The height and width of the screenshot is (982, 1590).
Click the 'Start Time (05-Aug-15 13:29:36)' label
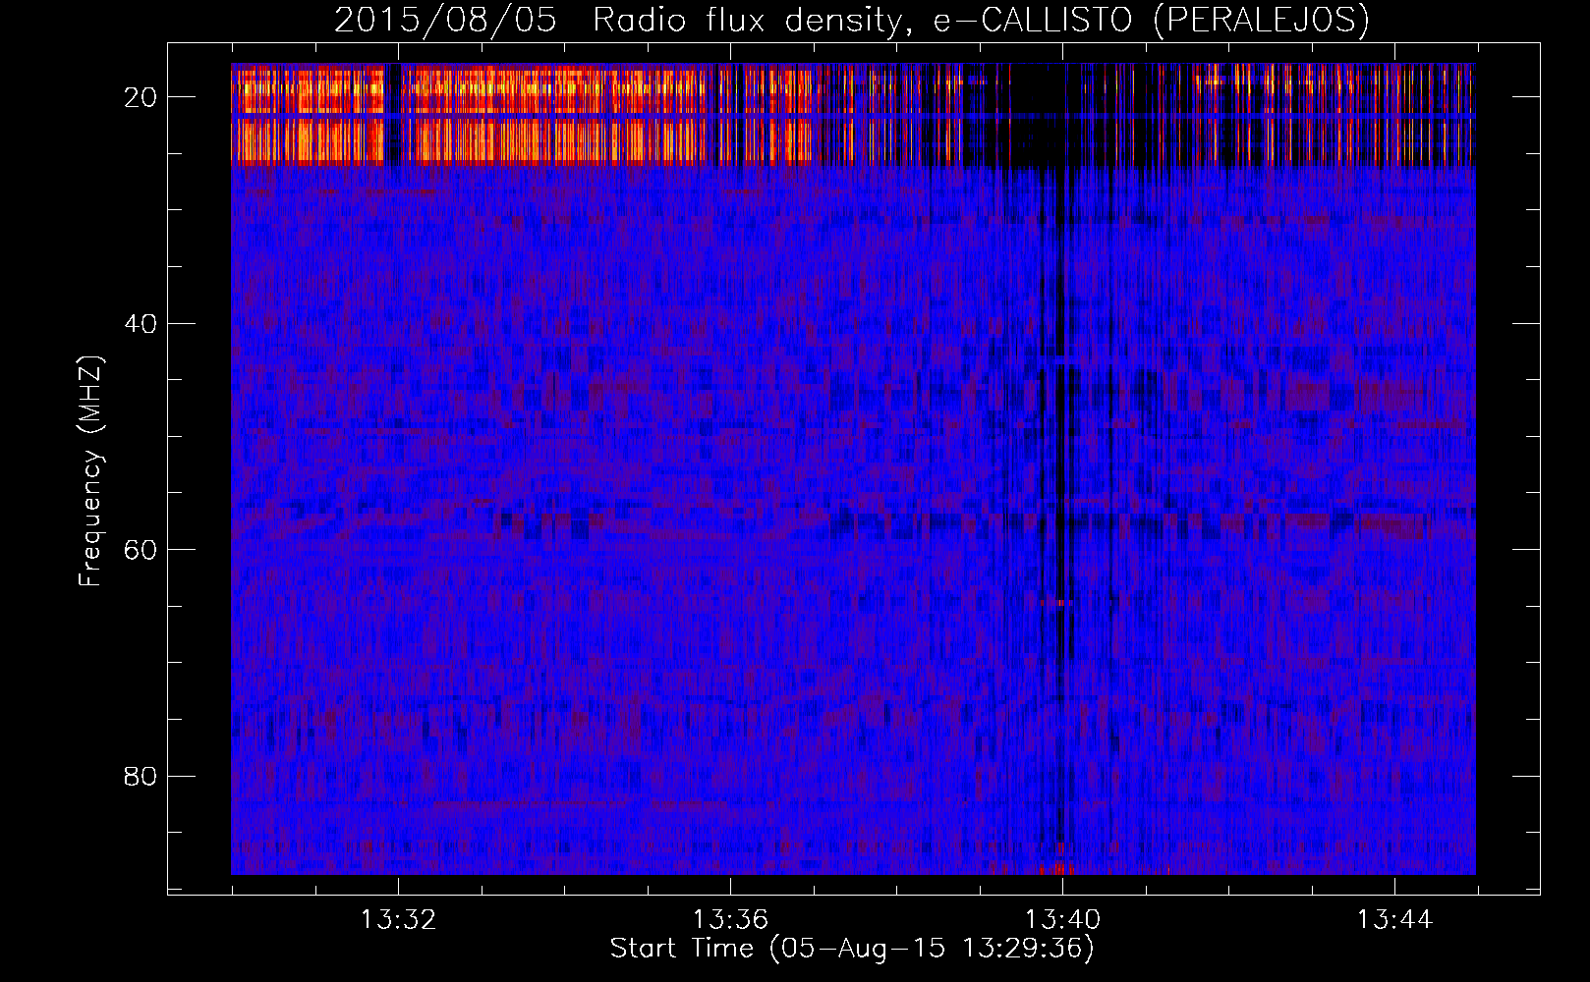coord(852,949)
